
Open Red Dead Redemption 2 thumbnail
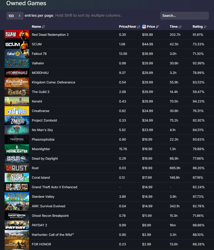(x=17, y=35)
